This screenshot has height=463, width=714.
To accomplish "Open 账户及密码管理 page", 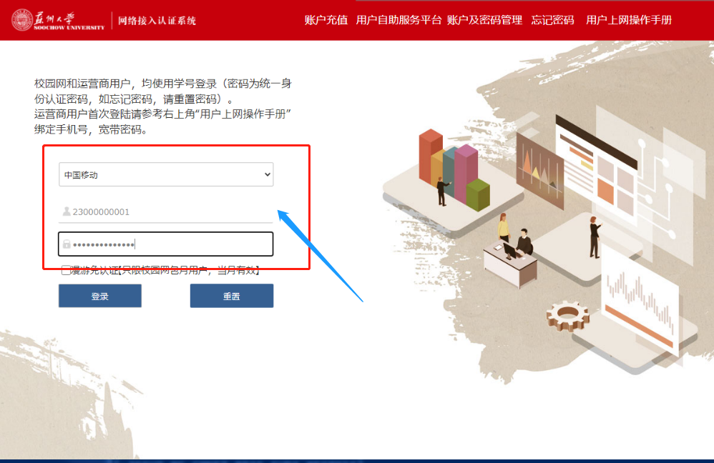I will point(484,20).
